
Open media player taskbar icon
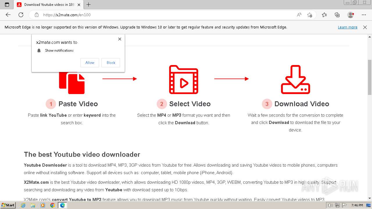click(x=43, y=205)
